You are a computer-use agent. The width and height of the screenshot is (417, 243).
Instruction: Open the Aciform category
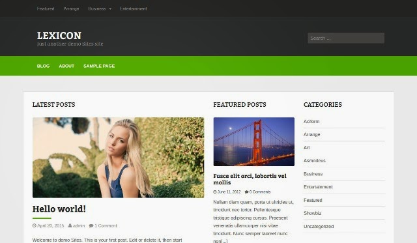(x=311, y=121)
